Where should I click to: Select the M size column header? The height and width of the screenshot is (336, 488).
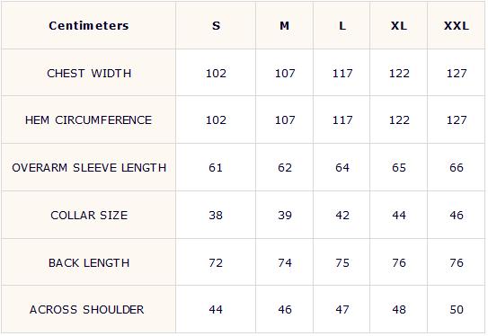[285, 25]
